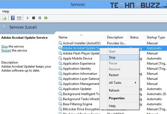Click Automatic startup type of Adobe Acrobat
This screenshot has height=114, width=167.
pos(154,48)
